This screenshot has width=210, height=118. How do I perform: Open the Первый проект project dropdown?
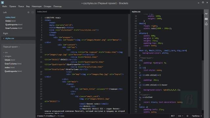(11, 47)
